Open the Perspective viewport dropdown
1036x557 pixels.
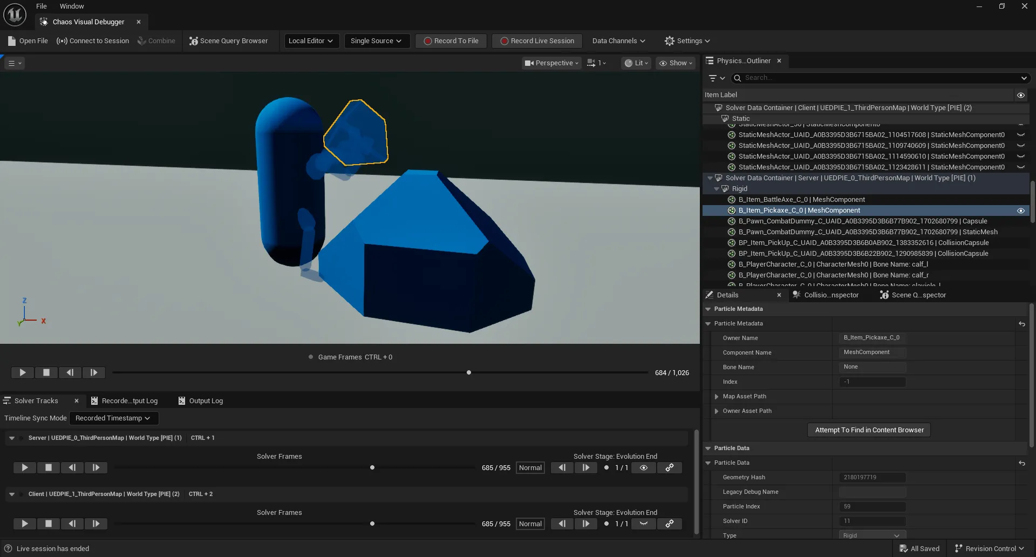coord(551,63)
